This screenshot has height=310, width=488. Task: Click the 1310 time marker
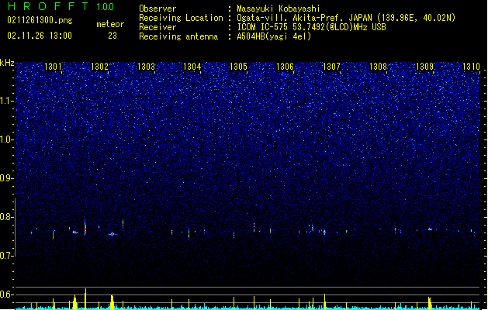471,67
